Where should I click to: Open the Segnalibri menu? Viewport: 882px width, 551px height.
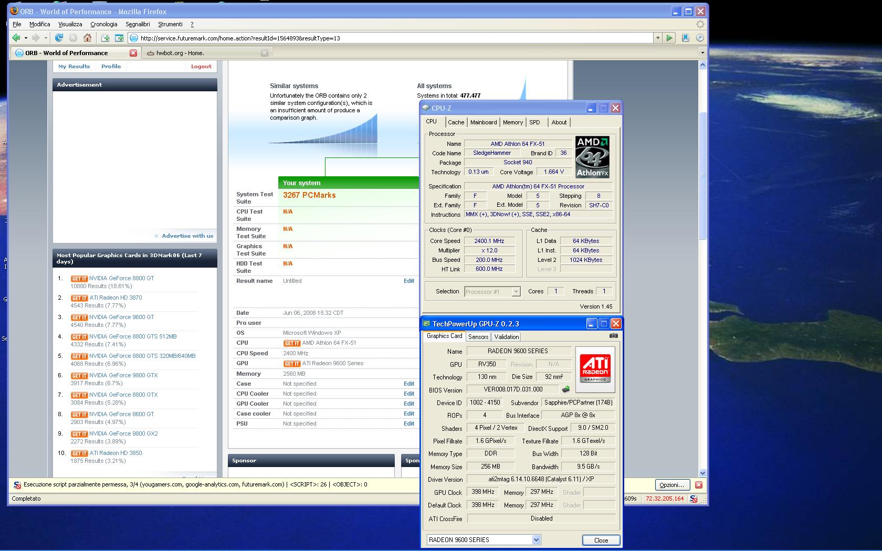138,24
